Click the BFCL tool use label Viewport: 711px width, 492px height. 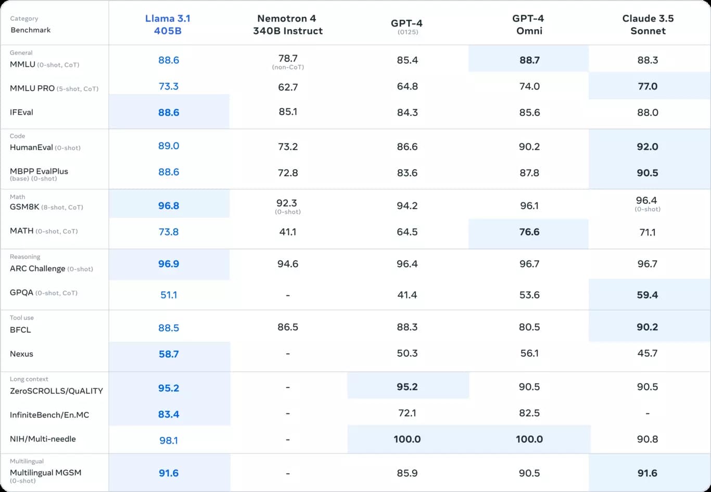point(20,330)
